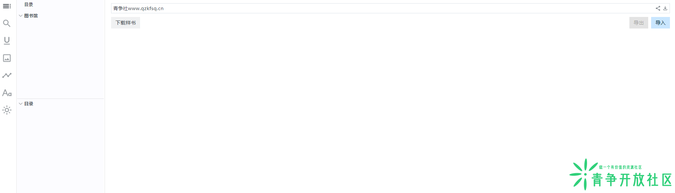
Task: Toggle the sun brightness theme icon
Action: click(x=7, y=110)
